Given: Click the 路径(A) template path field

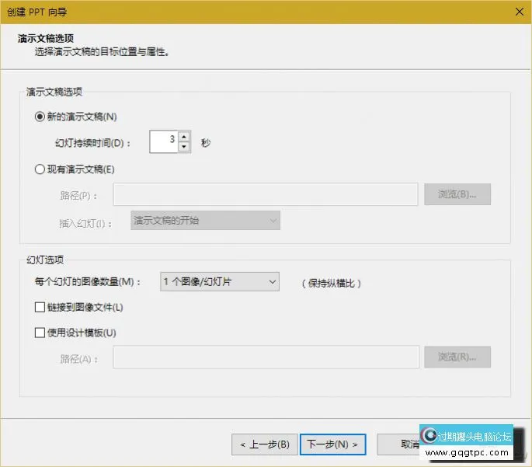Looking at the screenshot, I should pos(266,357).
